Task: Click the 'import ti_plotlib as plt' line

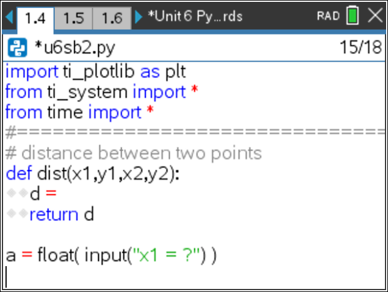Action: tap(95, 72)
